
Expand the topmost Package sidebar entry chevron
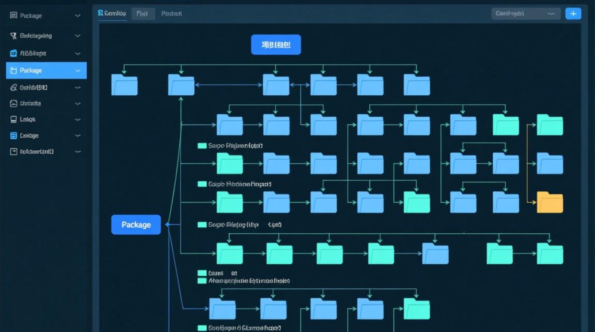pyautogui.click(x=78, y=15)
